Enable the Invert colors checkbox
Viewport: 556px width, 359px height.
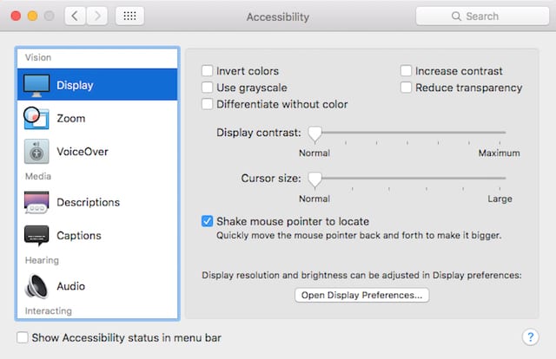208,71
